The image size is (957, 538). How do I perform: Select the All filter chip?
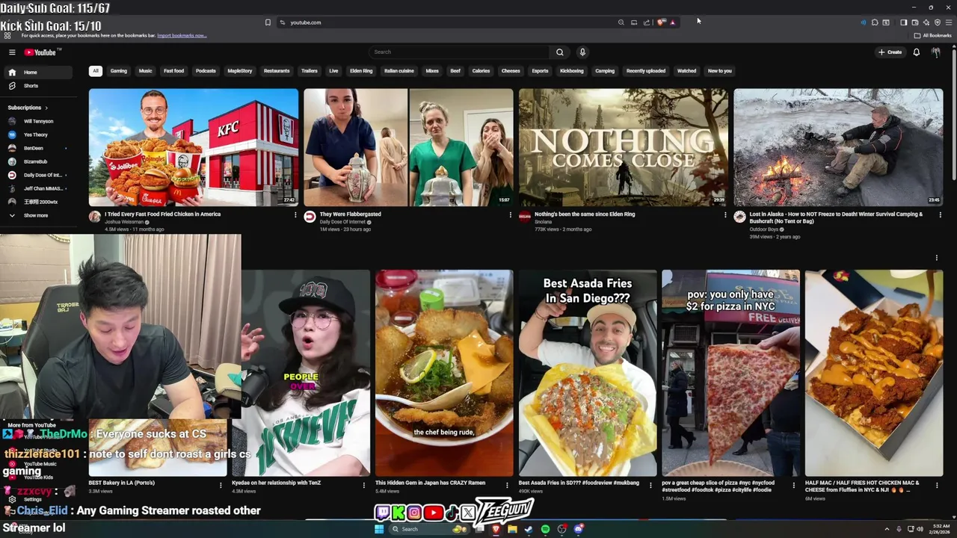pos(95,71)
